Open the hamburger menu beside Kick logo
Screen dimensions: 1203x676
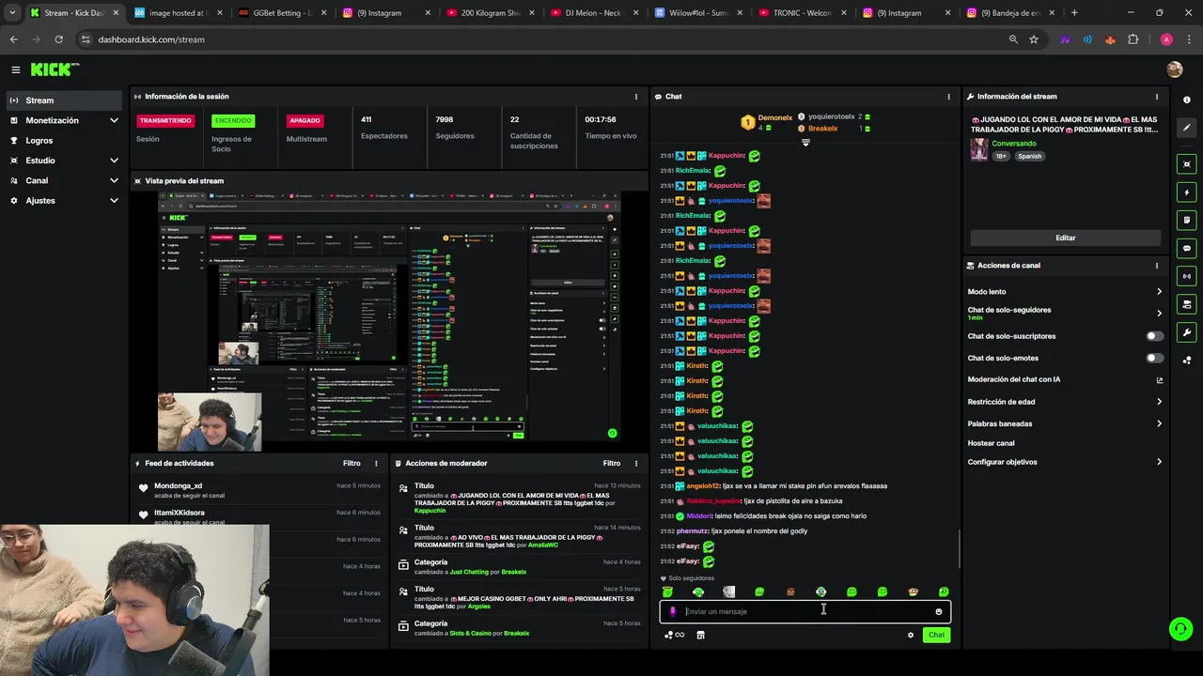(15, 69)
